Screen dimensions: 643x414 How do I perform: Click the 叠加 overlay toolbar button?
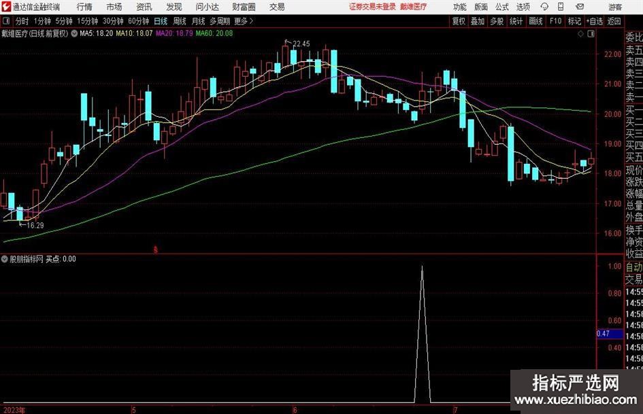[x=478, y=21]
